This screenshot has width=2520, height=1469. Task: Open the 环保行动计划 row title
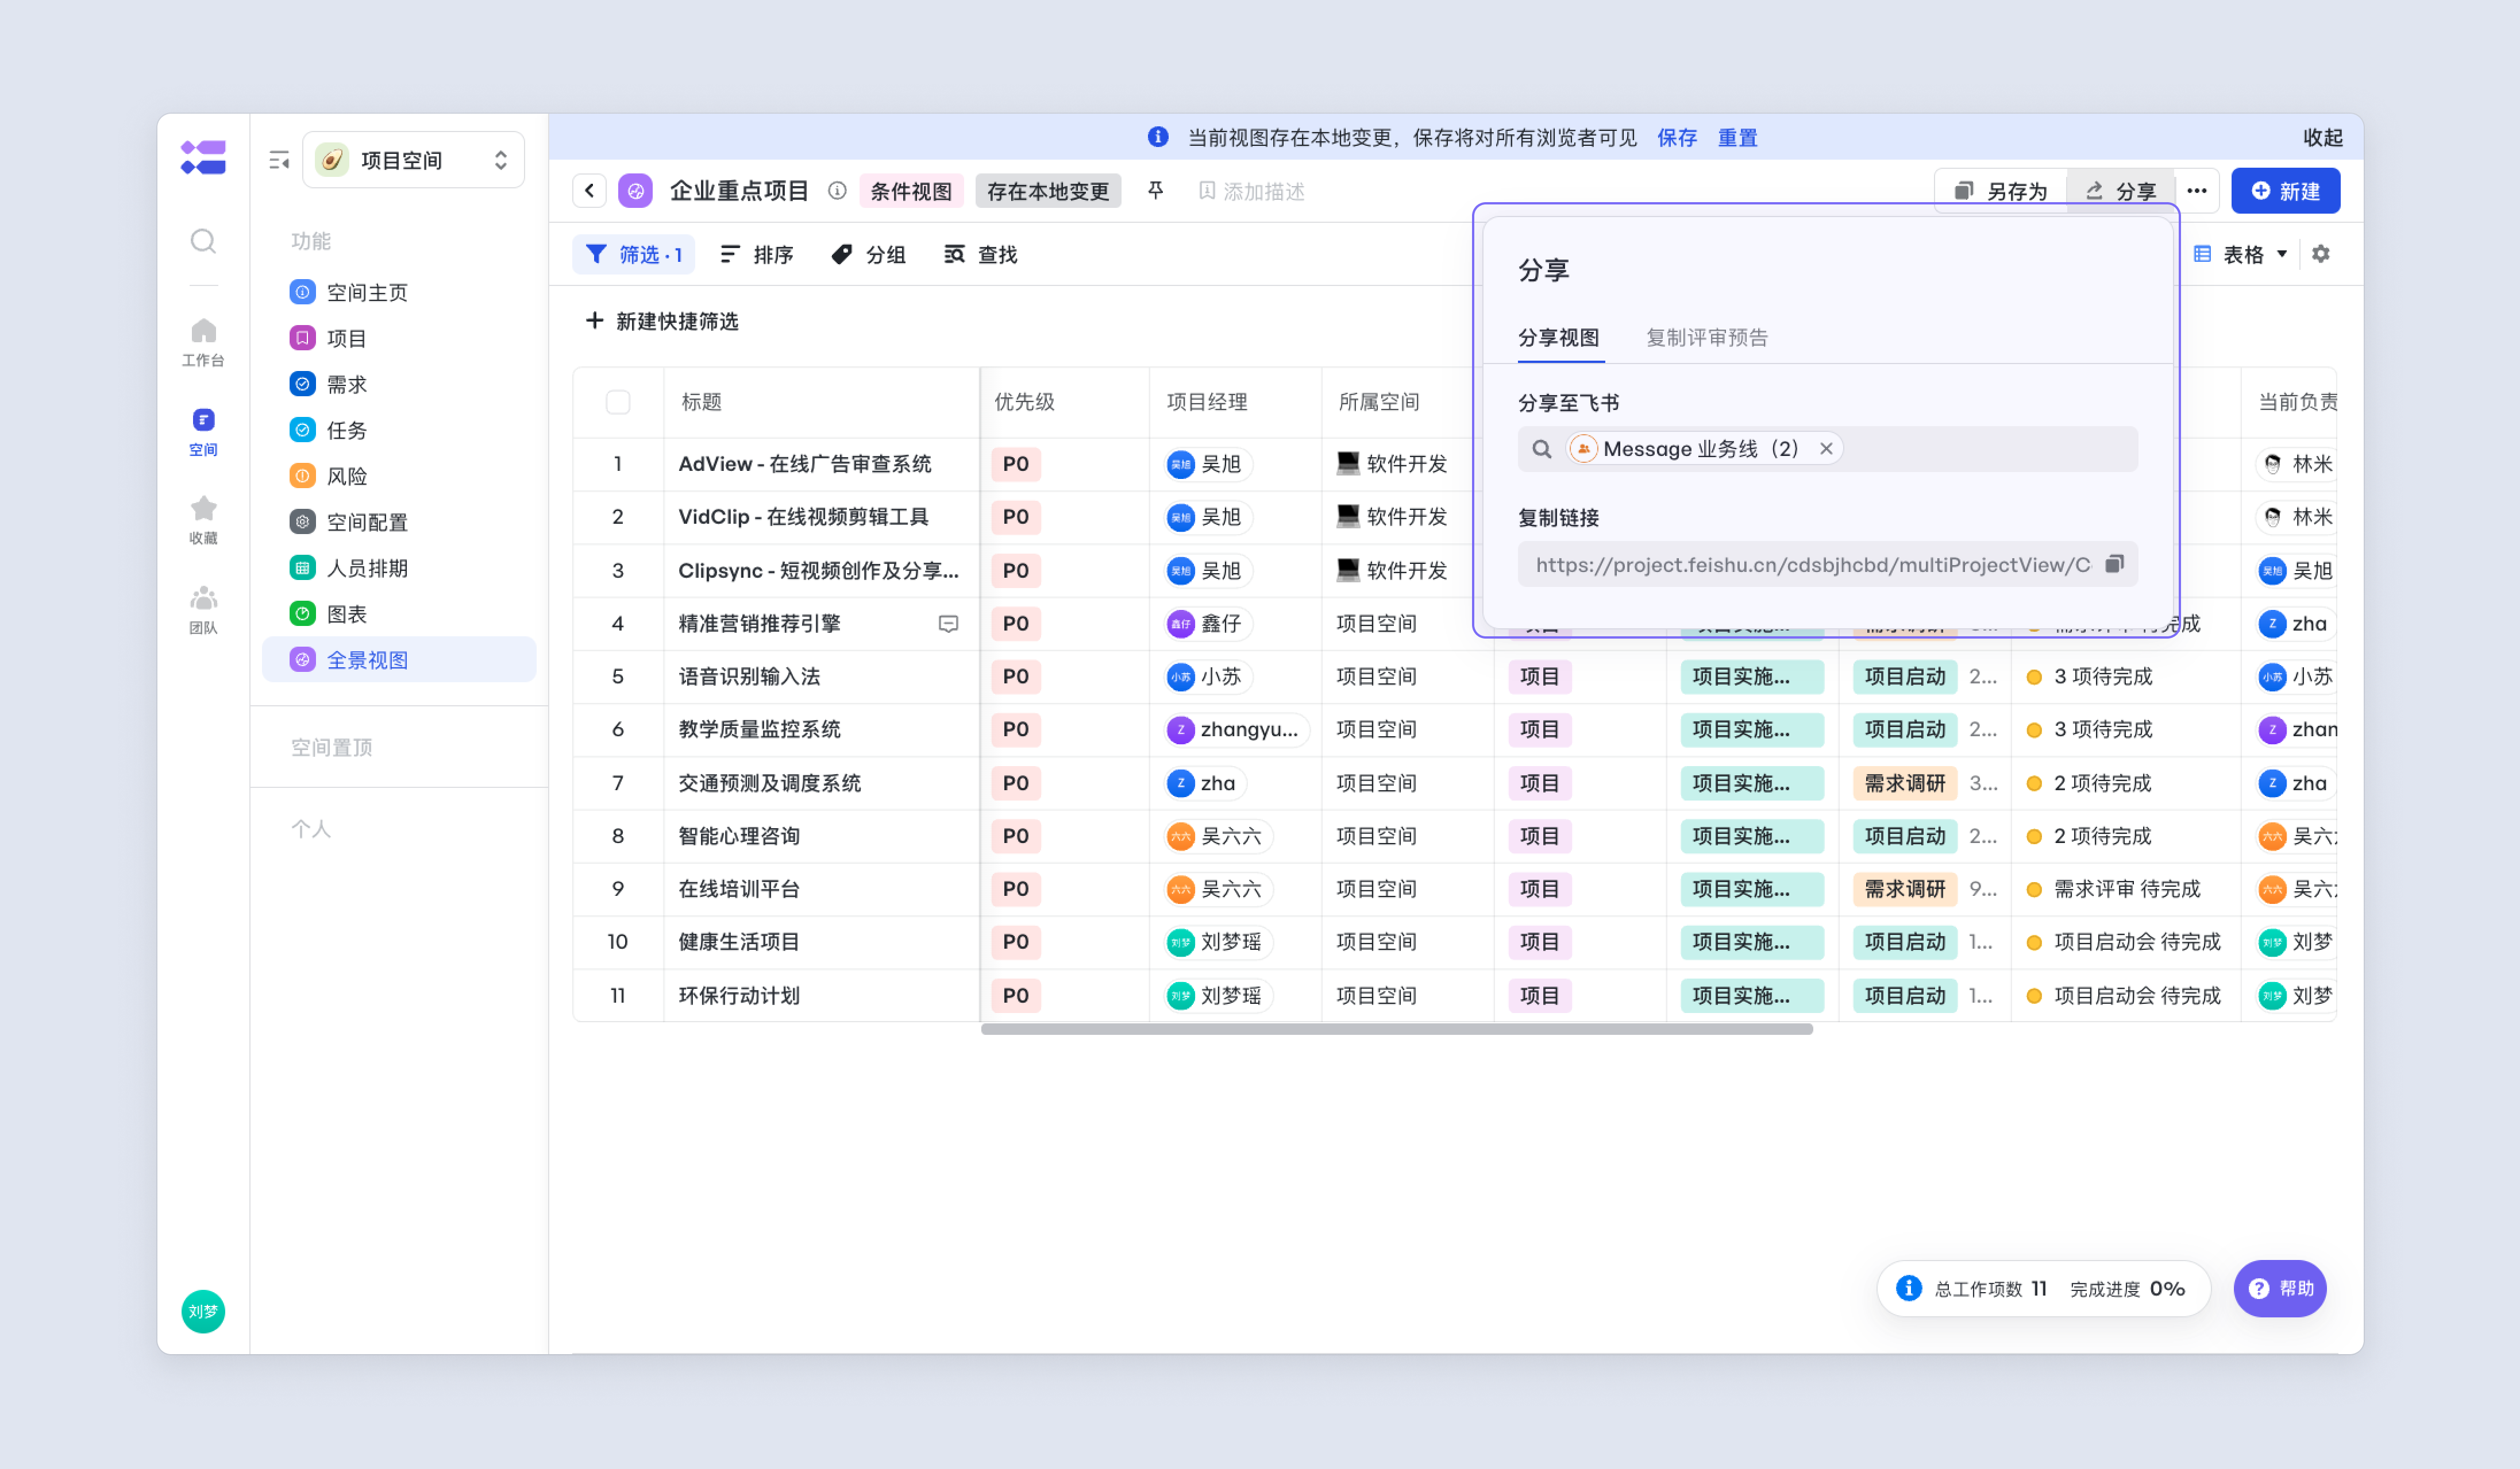coord(739,995)
